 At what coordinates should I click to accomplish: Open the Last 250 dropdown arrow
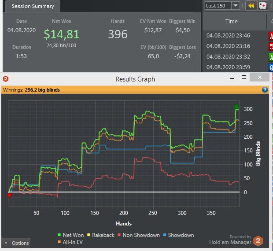point(236,6)
